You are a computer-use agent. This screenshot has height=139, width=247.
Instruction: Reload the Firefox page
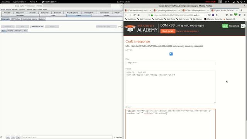coord(134,15)
